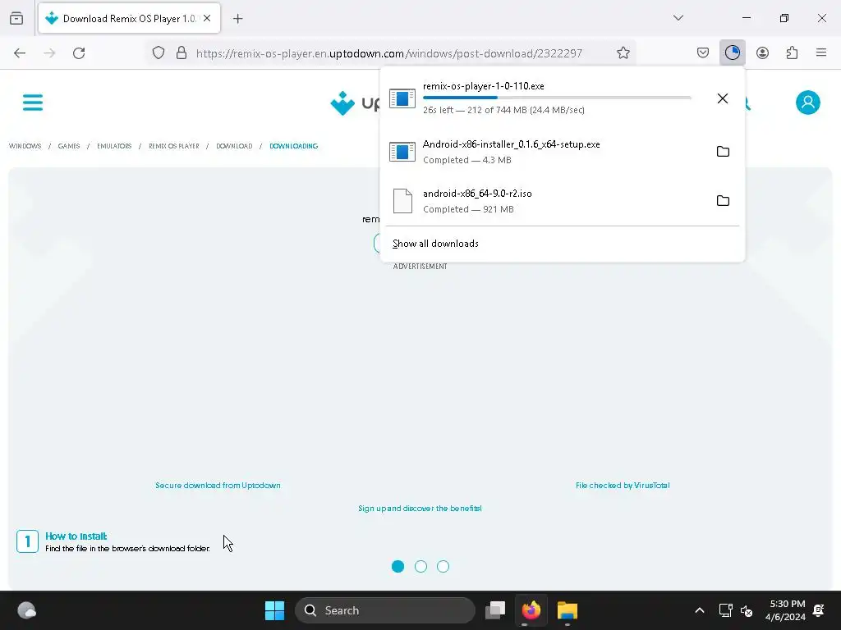Go to DOWNLOAD breadcrumb
The image size is (841, 630).
point(234,146)
